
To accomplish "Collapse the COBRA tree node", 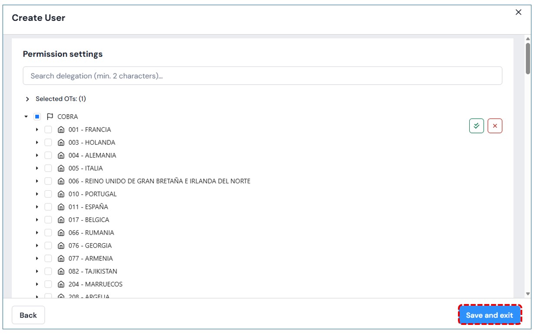I will pos(26,116).
